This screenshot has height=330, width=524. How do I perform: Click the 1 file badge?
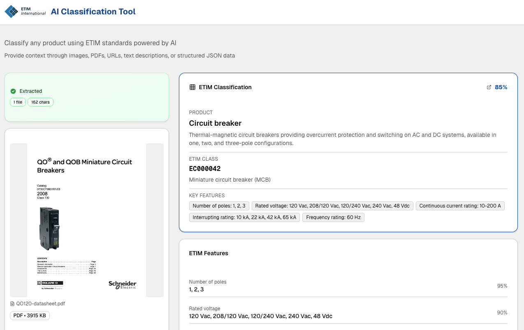[18, 102]
